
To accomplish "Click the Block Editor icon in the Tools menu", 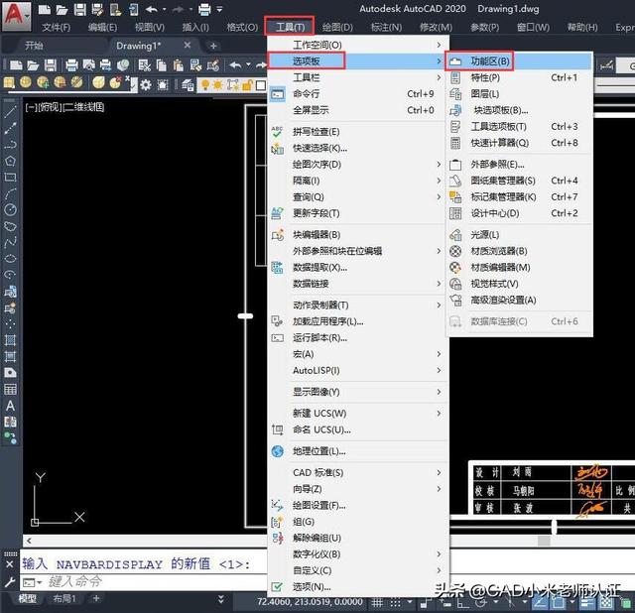I will tap(278, 234).
